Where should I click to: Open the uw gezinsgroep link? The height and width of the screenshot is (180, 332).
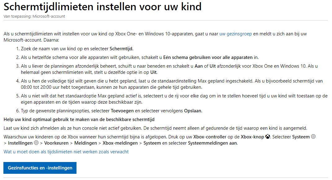click(x=235, y=34)
